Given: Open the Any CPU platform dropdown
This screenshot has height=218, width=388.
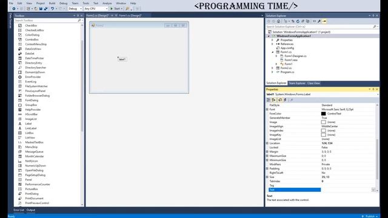Looking at the screenshot, I should click(x=96, y=8).
